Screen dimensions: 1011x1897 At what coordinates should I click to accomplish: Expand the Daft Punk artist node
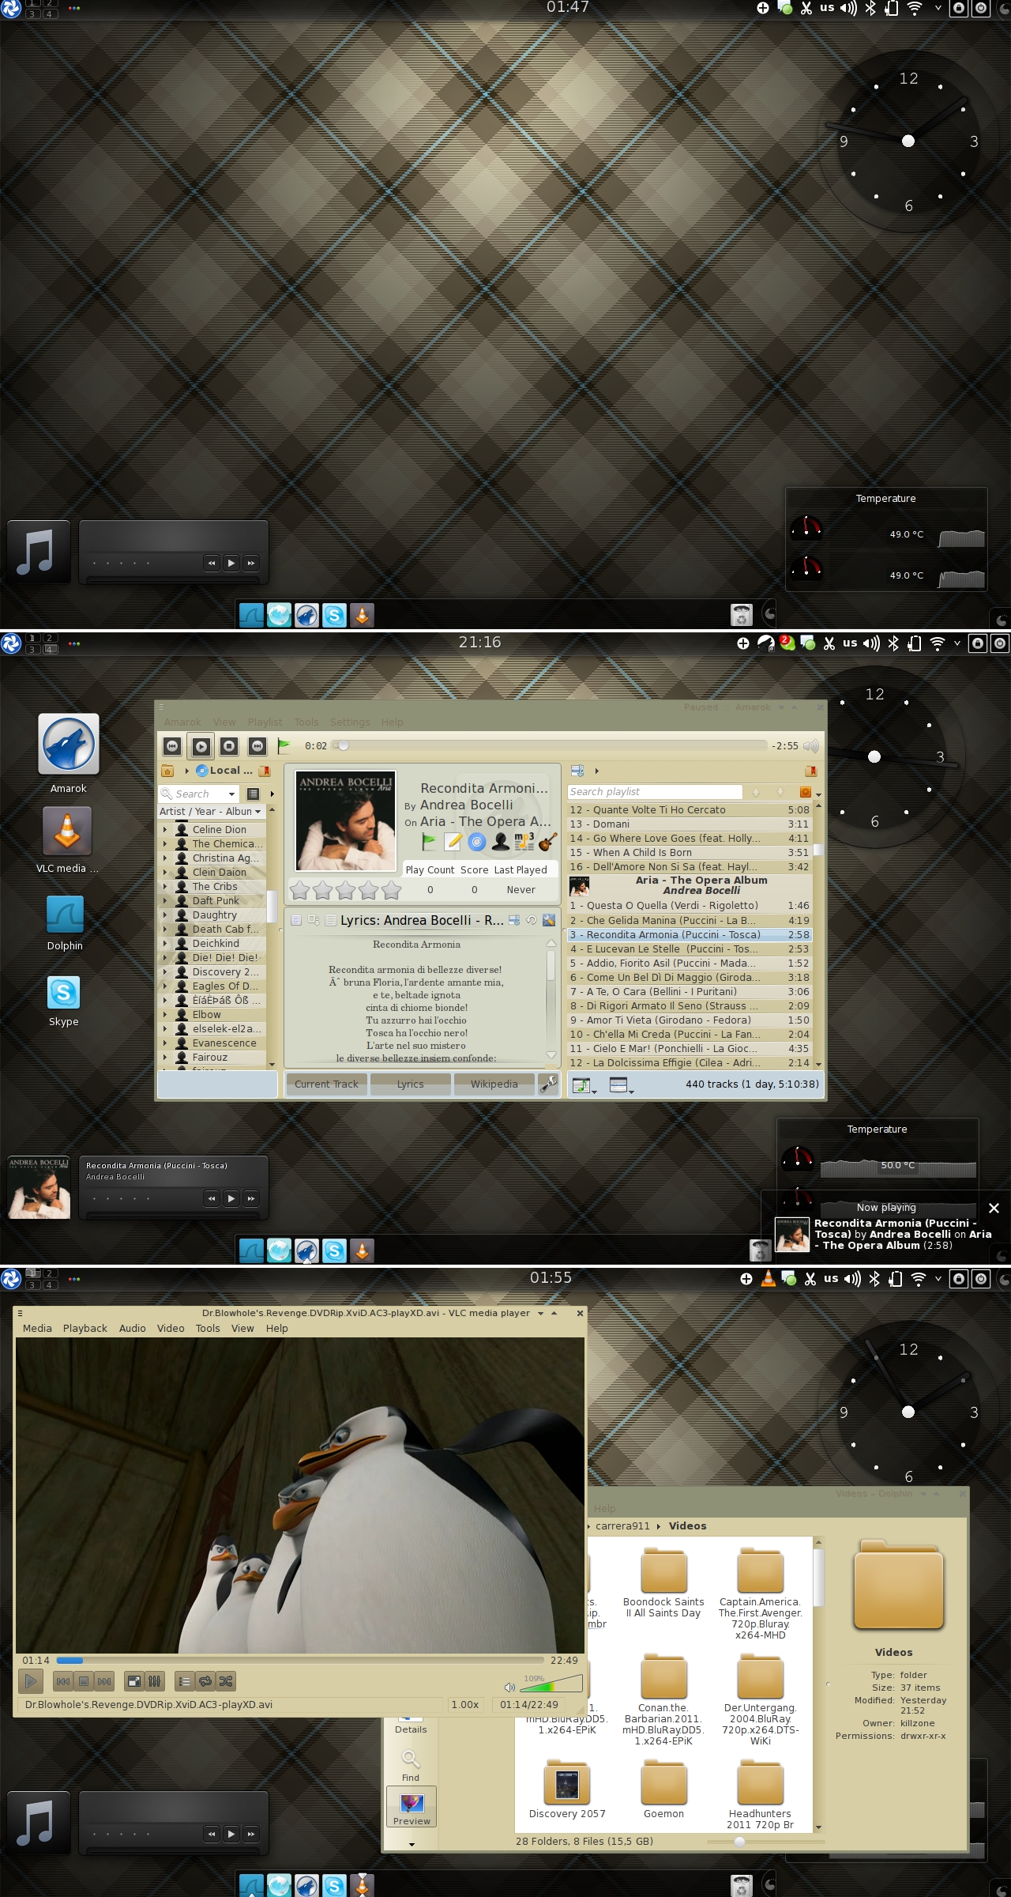(x=165, y=900)
